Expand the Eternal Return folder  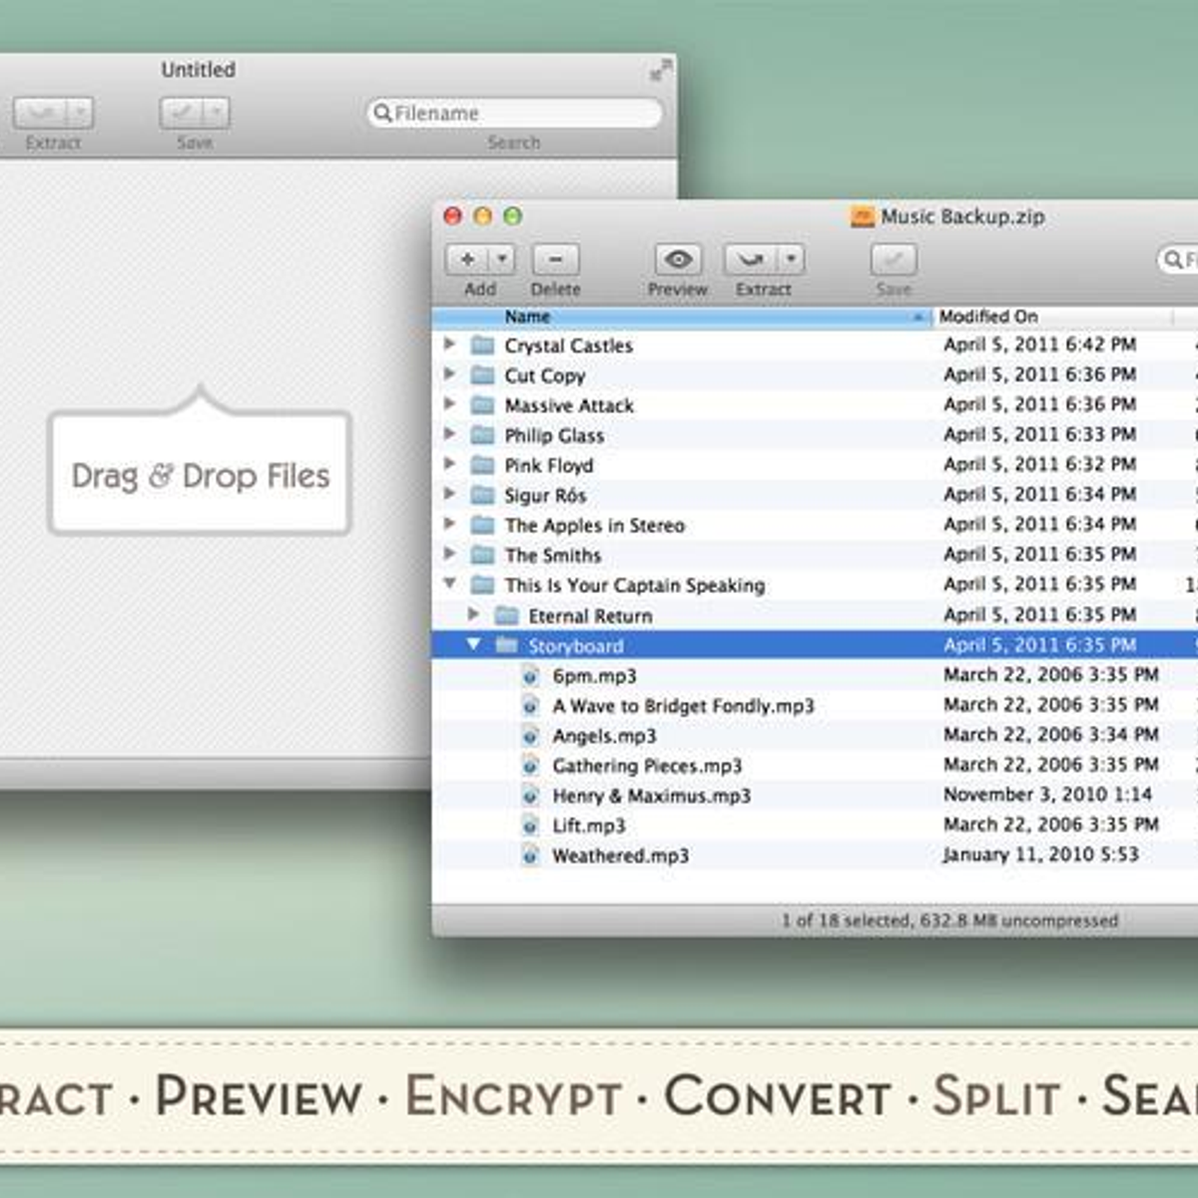[473, 615]
